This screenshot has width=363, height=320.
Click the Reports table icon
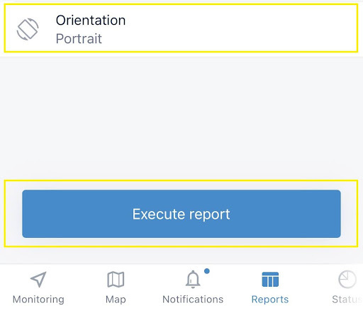point(270,280)
